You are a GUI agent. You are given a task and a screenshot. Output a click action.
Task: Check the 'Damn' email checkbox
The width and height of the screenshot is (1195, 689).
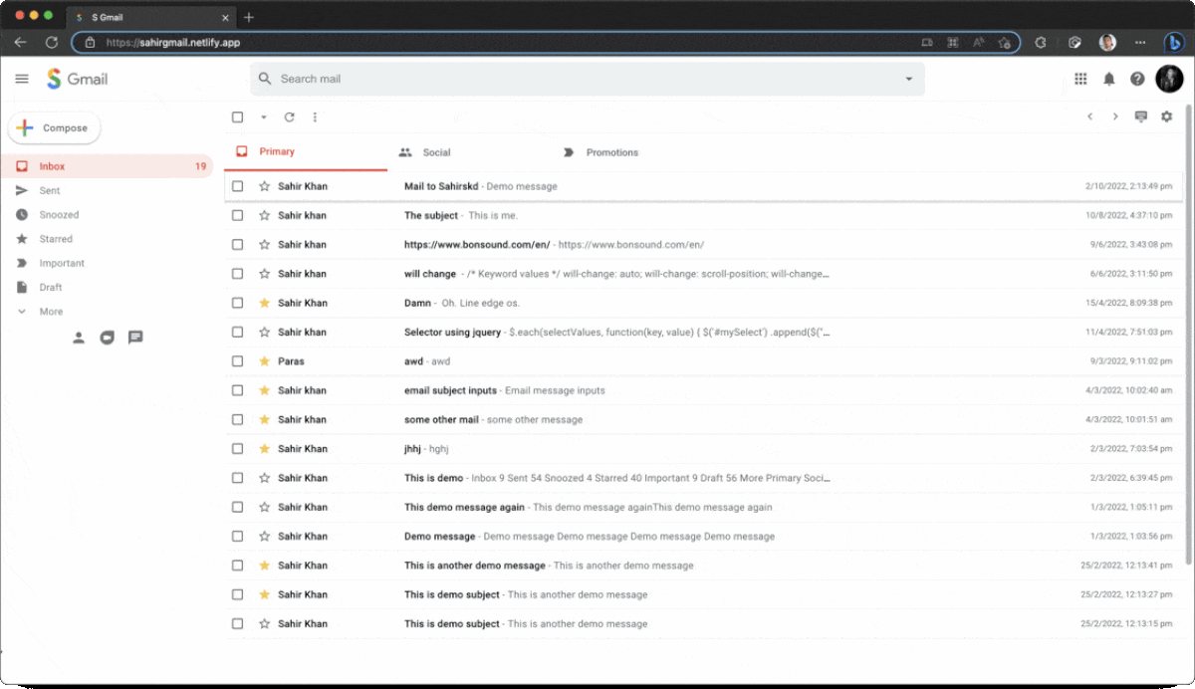coord(237,303)
